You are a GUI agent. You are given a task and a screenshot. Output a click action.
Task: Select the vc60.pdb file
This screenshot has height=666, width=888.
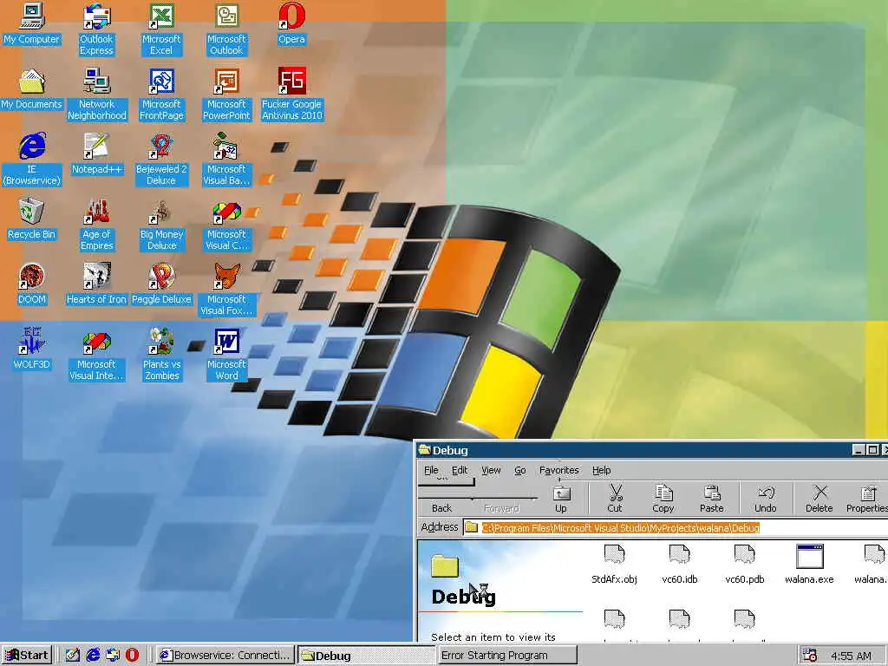745,564
